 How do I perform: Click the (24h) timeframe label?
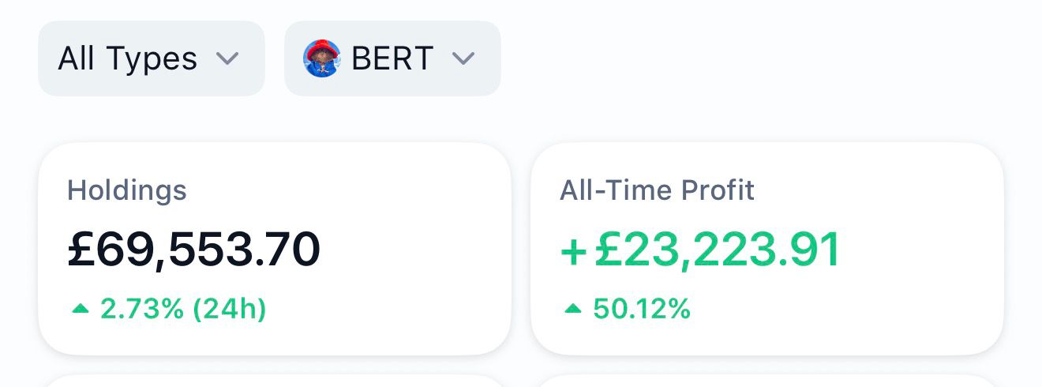tap(229, 309)
